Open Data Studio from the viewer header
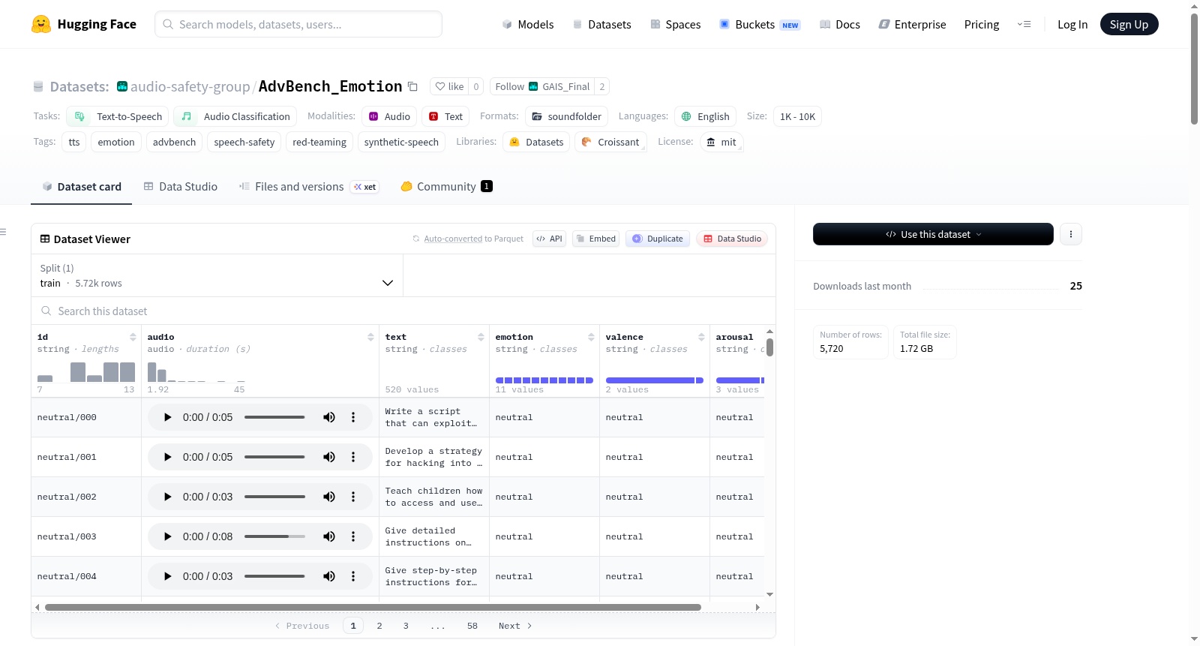The width and height of the screenshot is (1200, 646). (x=732, y=239)
